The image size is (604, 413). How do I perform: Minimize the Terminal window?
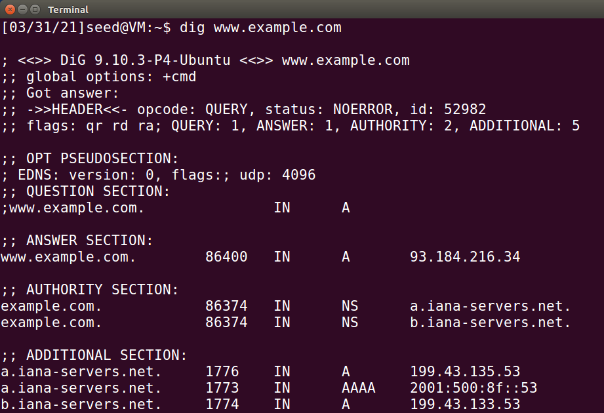point(23,9)
